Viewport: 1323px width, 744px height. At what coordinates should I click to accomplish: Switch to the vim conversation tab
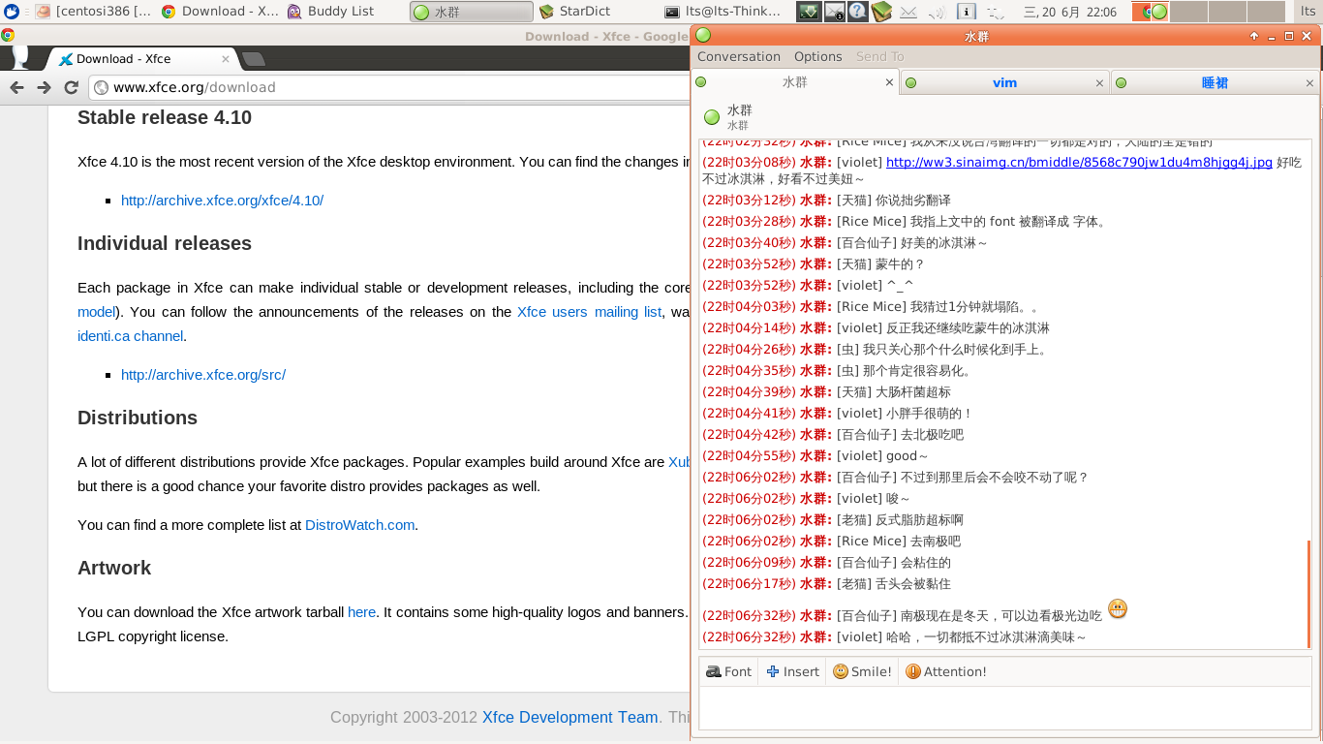pos(1004,82)
